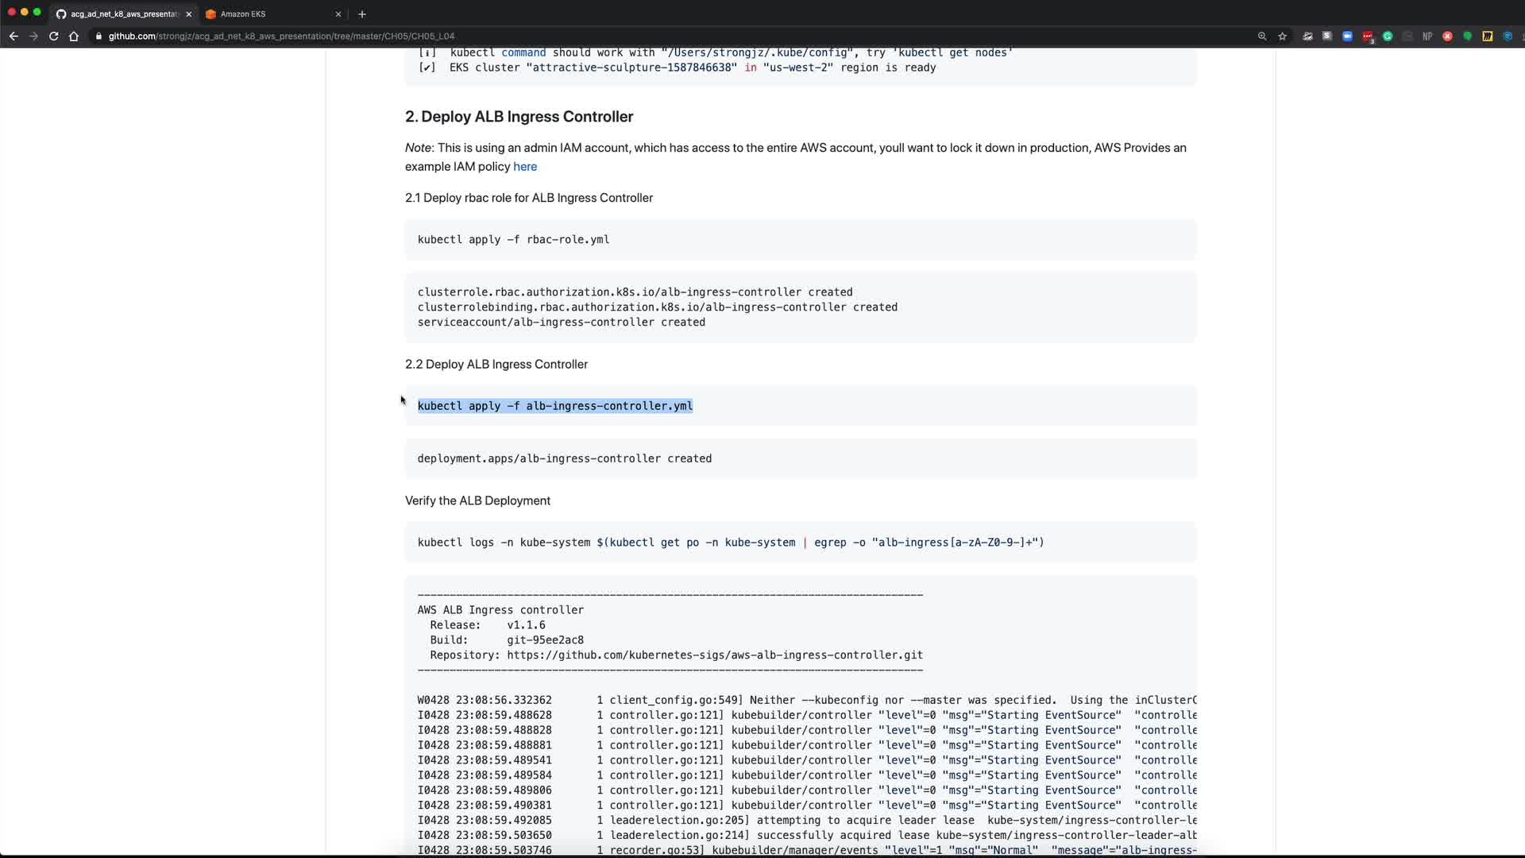Bookmark this page with star icon
The height and width of the screenshot is (858, 1525).
click(1282, 36)
